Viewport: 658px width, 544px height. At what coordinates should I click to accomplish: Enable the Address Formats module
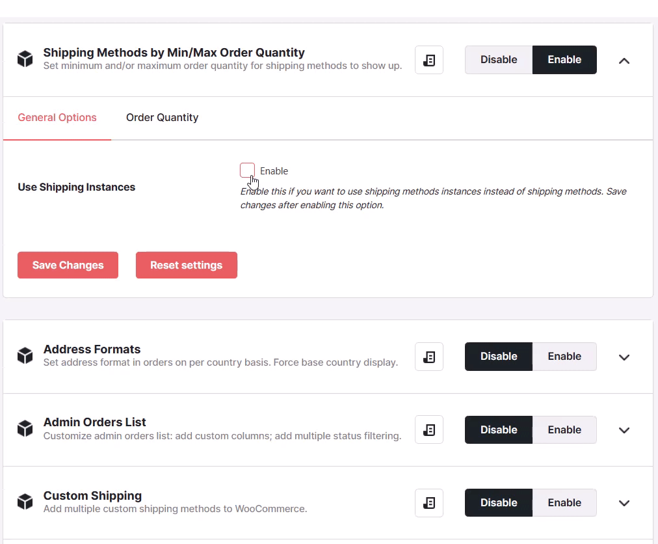coord(564,356)
